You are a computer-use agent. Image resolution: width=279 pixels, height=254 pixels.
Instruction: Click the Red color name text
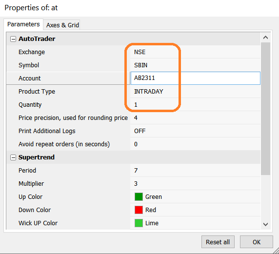151,210
